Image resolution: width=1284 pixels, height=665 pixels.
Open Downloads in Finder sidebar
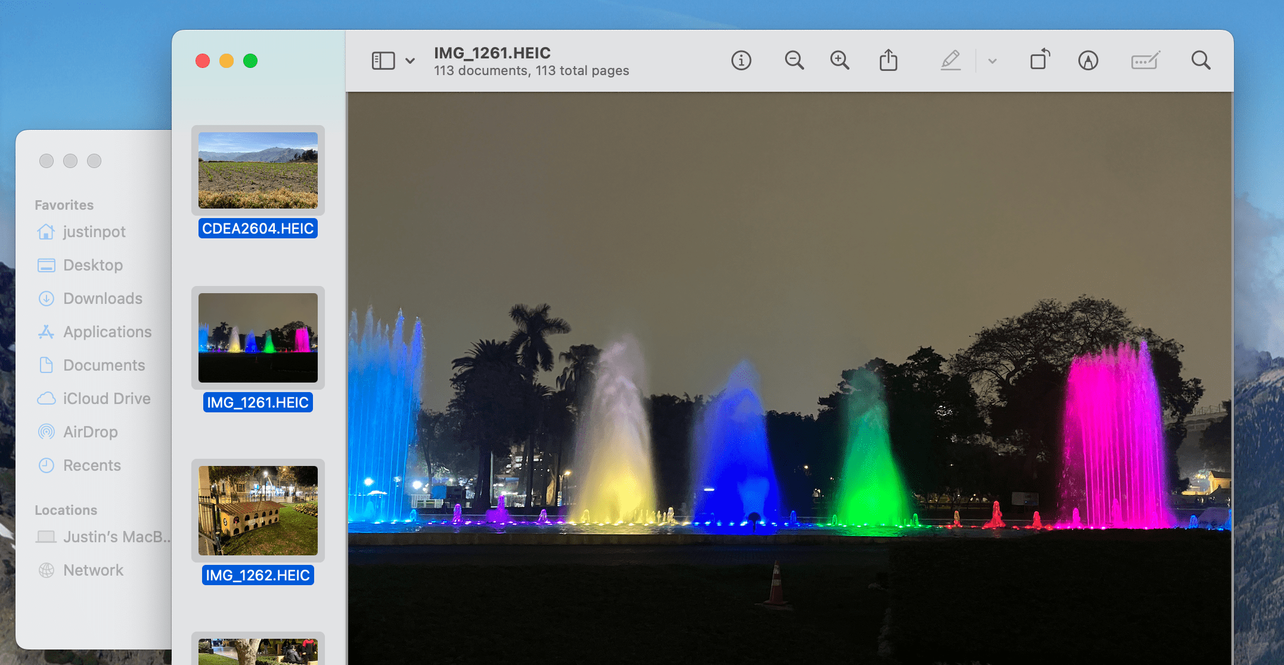click(x=103, y=299)
